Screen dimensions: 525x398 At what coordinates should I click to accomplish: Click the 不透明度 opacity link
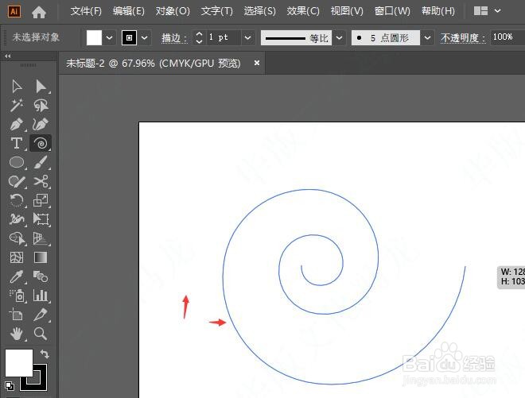[x=463, y=38]
